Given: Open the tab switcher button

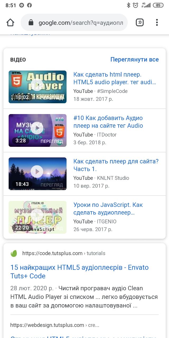Looking at the screenshot, I should tap(140, 23).
